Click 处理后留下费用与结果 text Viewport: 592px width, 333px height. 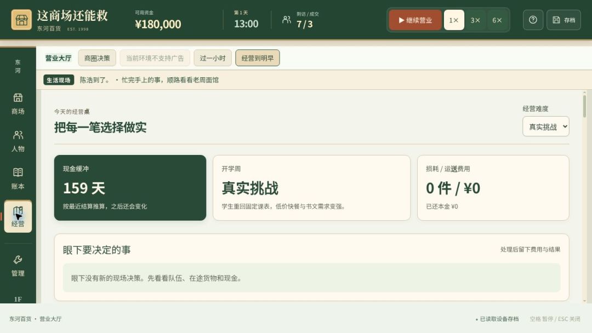tap(530, 249)
